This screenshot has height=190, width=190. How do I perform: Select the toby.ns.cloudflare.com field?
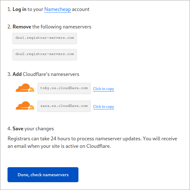pos(64,88)
